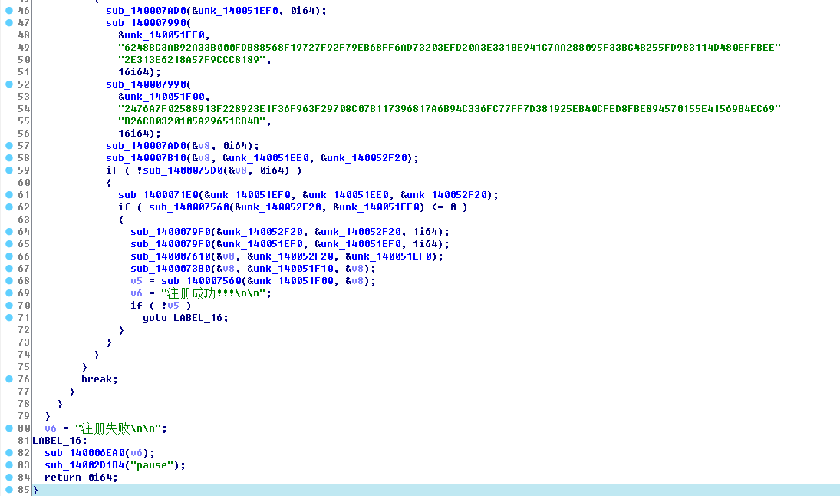Toggle breakpoint dot on line 57

[9, 145]
